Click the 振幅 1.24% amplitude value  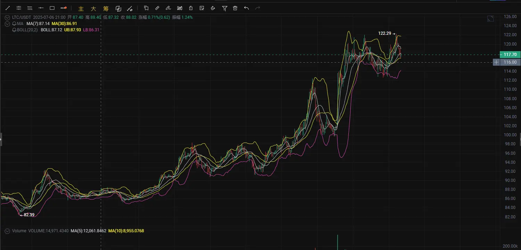click(x=182, y=17)
